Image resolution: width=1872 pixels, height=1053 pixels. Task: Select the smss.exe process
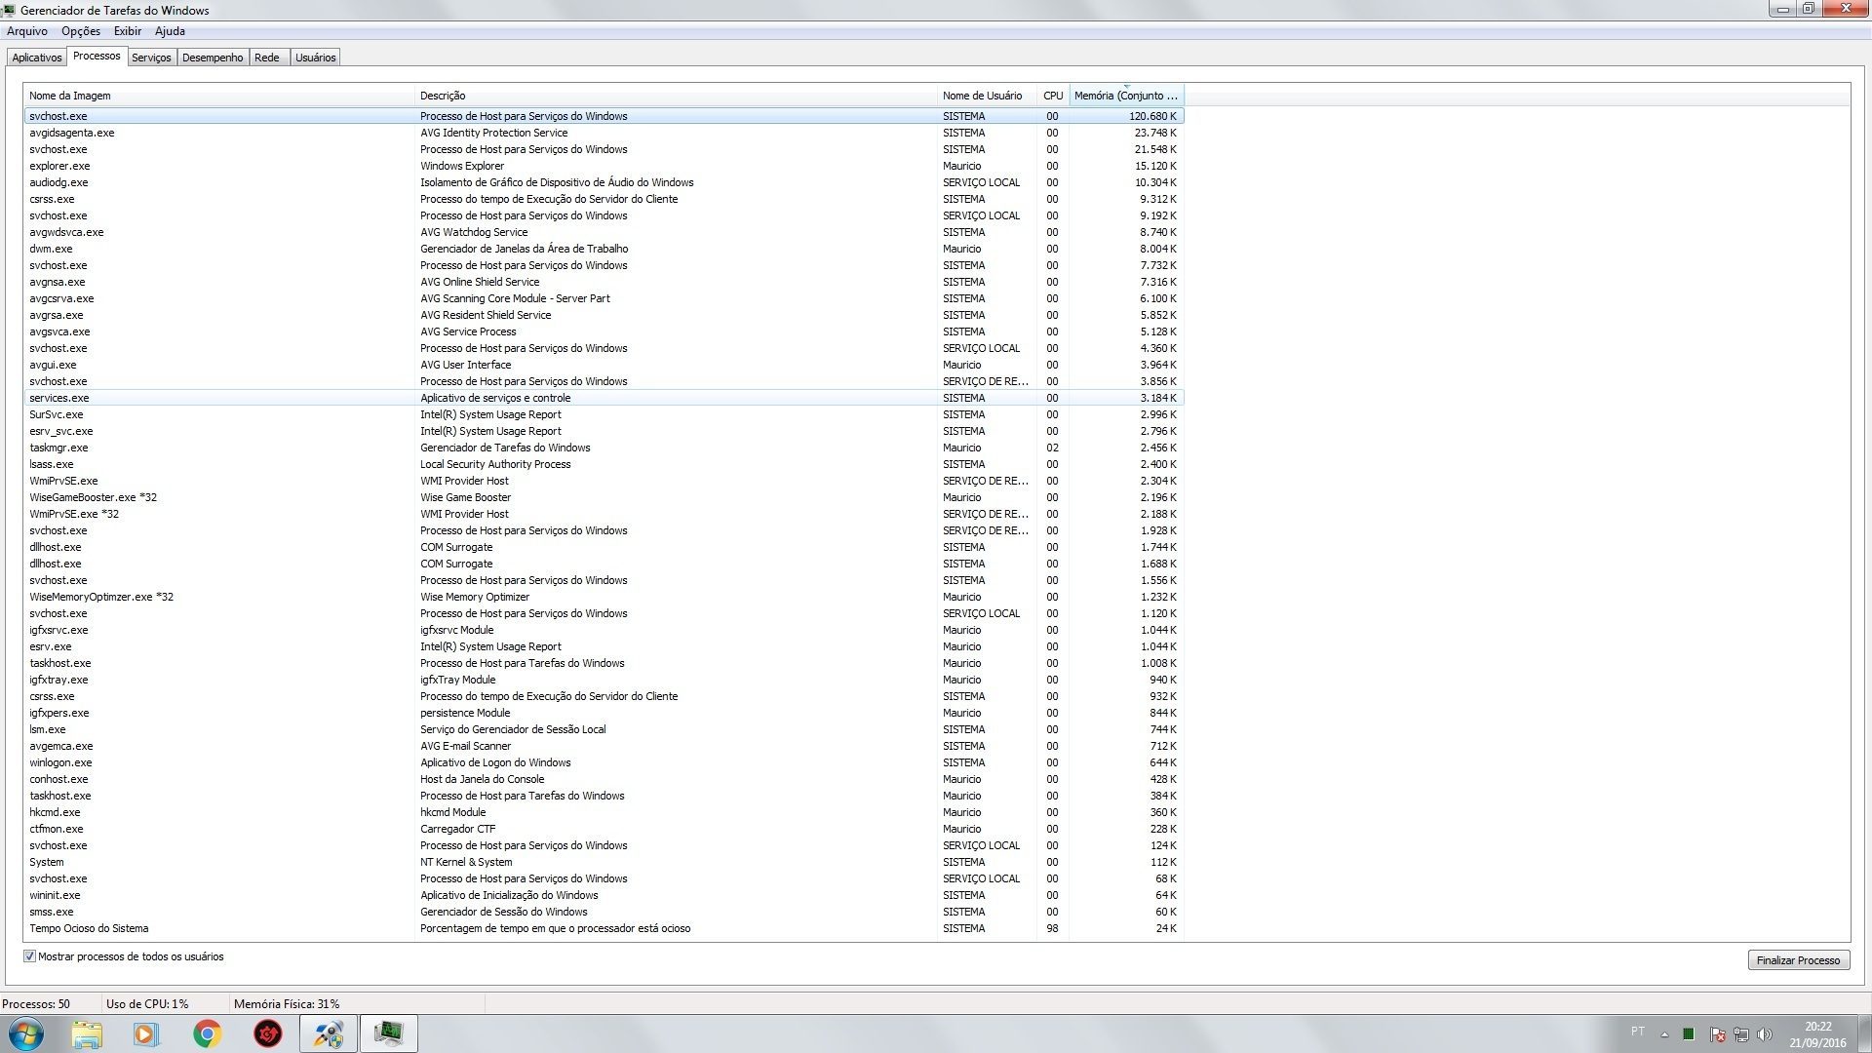pyautogui.click(x=604, y=912)
